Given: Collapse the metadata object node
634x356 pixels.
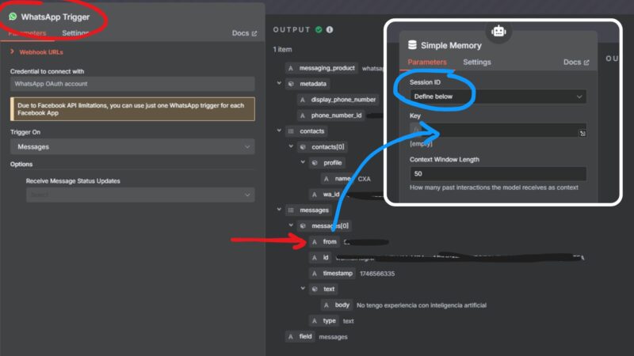Looking at the screenshot, I should tap(279, 83).
